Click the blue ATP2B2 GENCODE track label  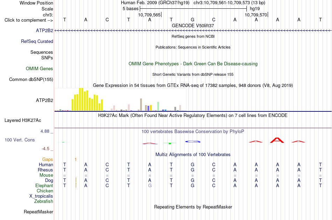44,30
